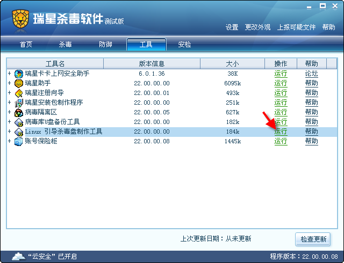Run 瑞星注册向导 via its 运行 link
The image size is (344, 263).
click(281, 93)
